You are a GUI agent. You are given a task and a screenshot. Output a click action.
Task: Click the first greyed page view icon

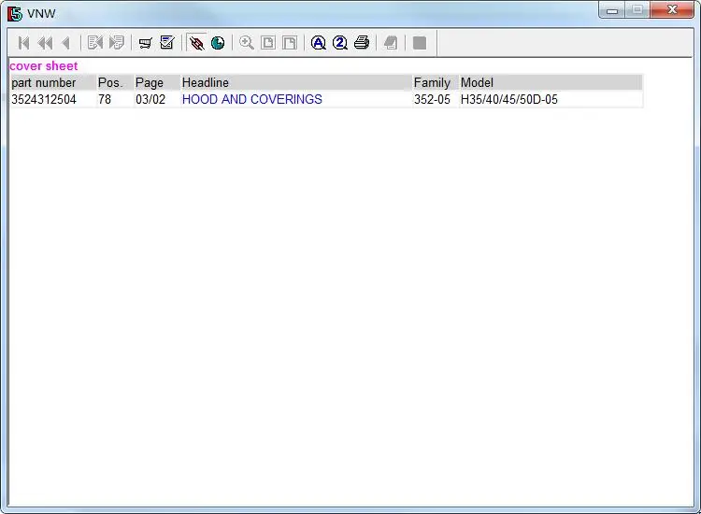tap(268, 43)
